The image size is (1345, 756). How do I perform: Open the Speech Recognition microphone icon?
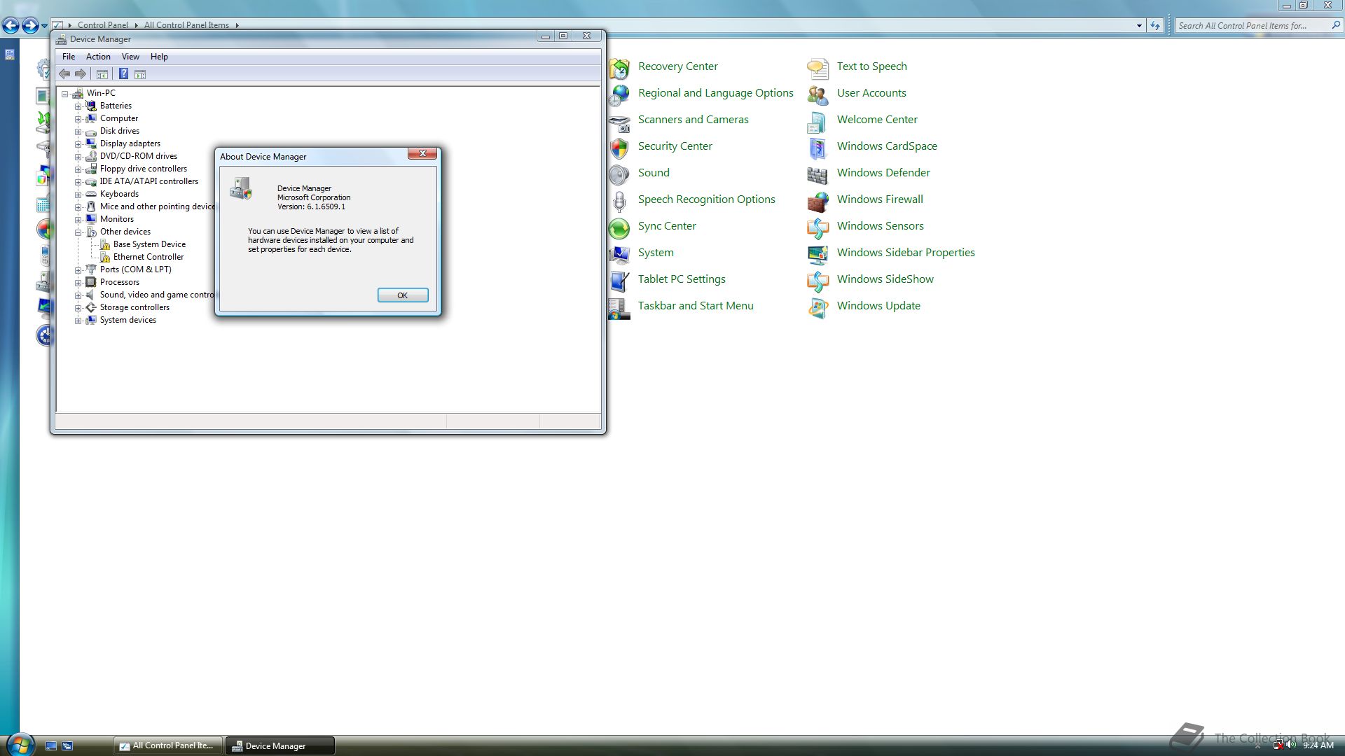click(x=619, y=201)
